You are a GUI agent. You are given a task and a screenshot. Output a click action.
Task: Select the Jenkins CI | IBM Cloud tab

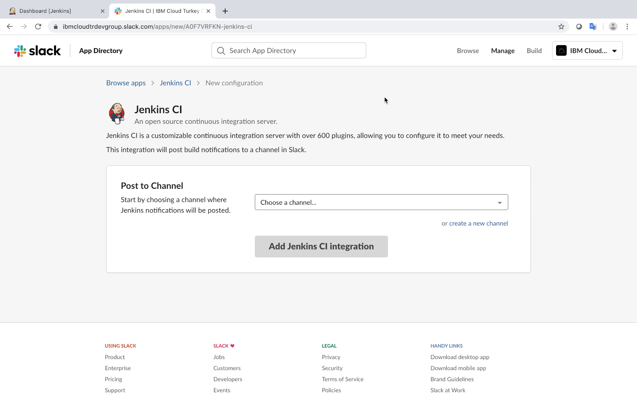tap(162, 11)
